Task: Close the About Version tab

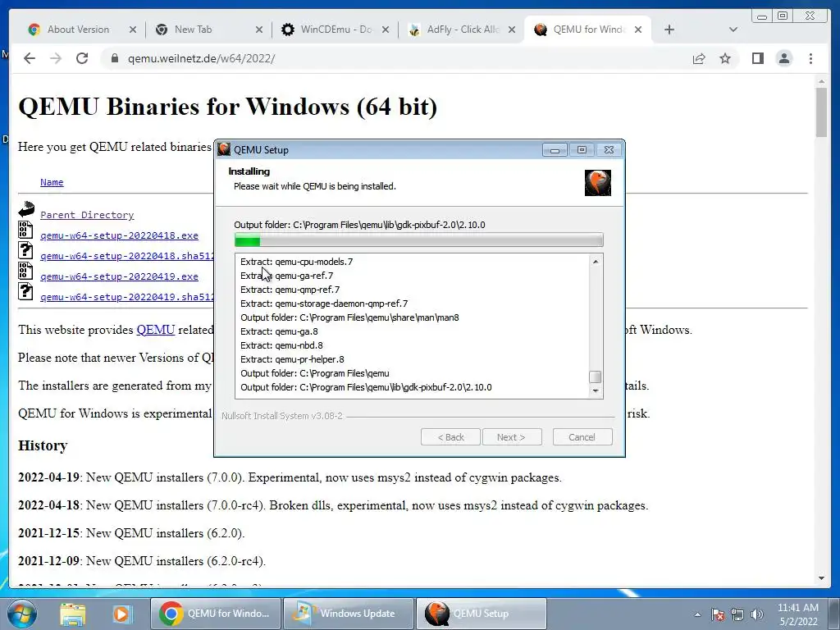Action: tap(133, 30)
